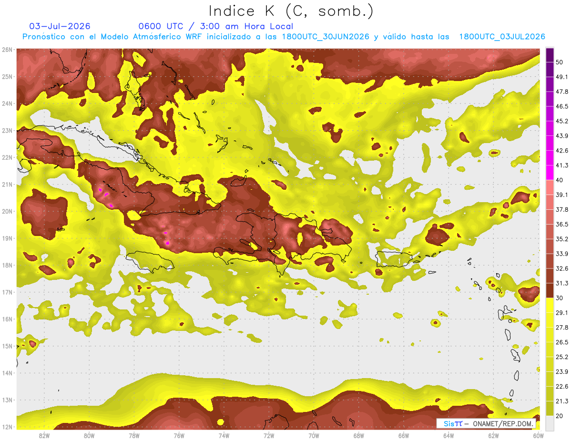This screenshot has height=442, width=572.
Task: Click the longitude label "70W"
Action: pyautogui.click(x=314, y=435)
